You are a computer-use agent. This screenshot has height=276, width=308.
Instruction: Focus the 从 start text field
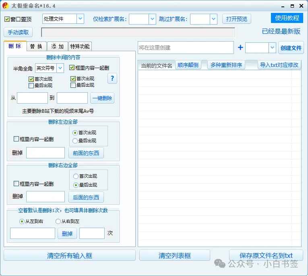coord(33,98)
